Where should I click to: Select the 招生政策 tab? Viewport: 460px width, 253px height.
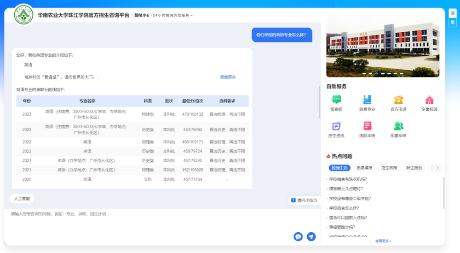coord(389,168)
